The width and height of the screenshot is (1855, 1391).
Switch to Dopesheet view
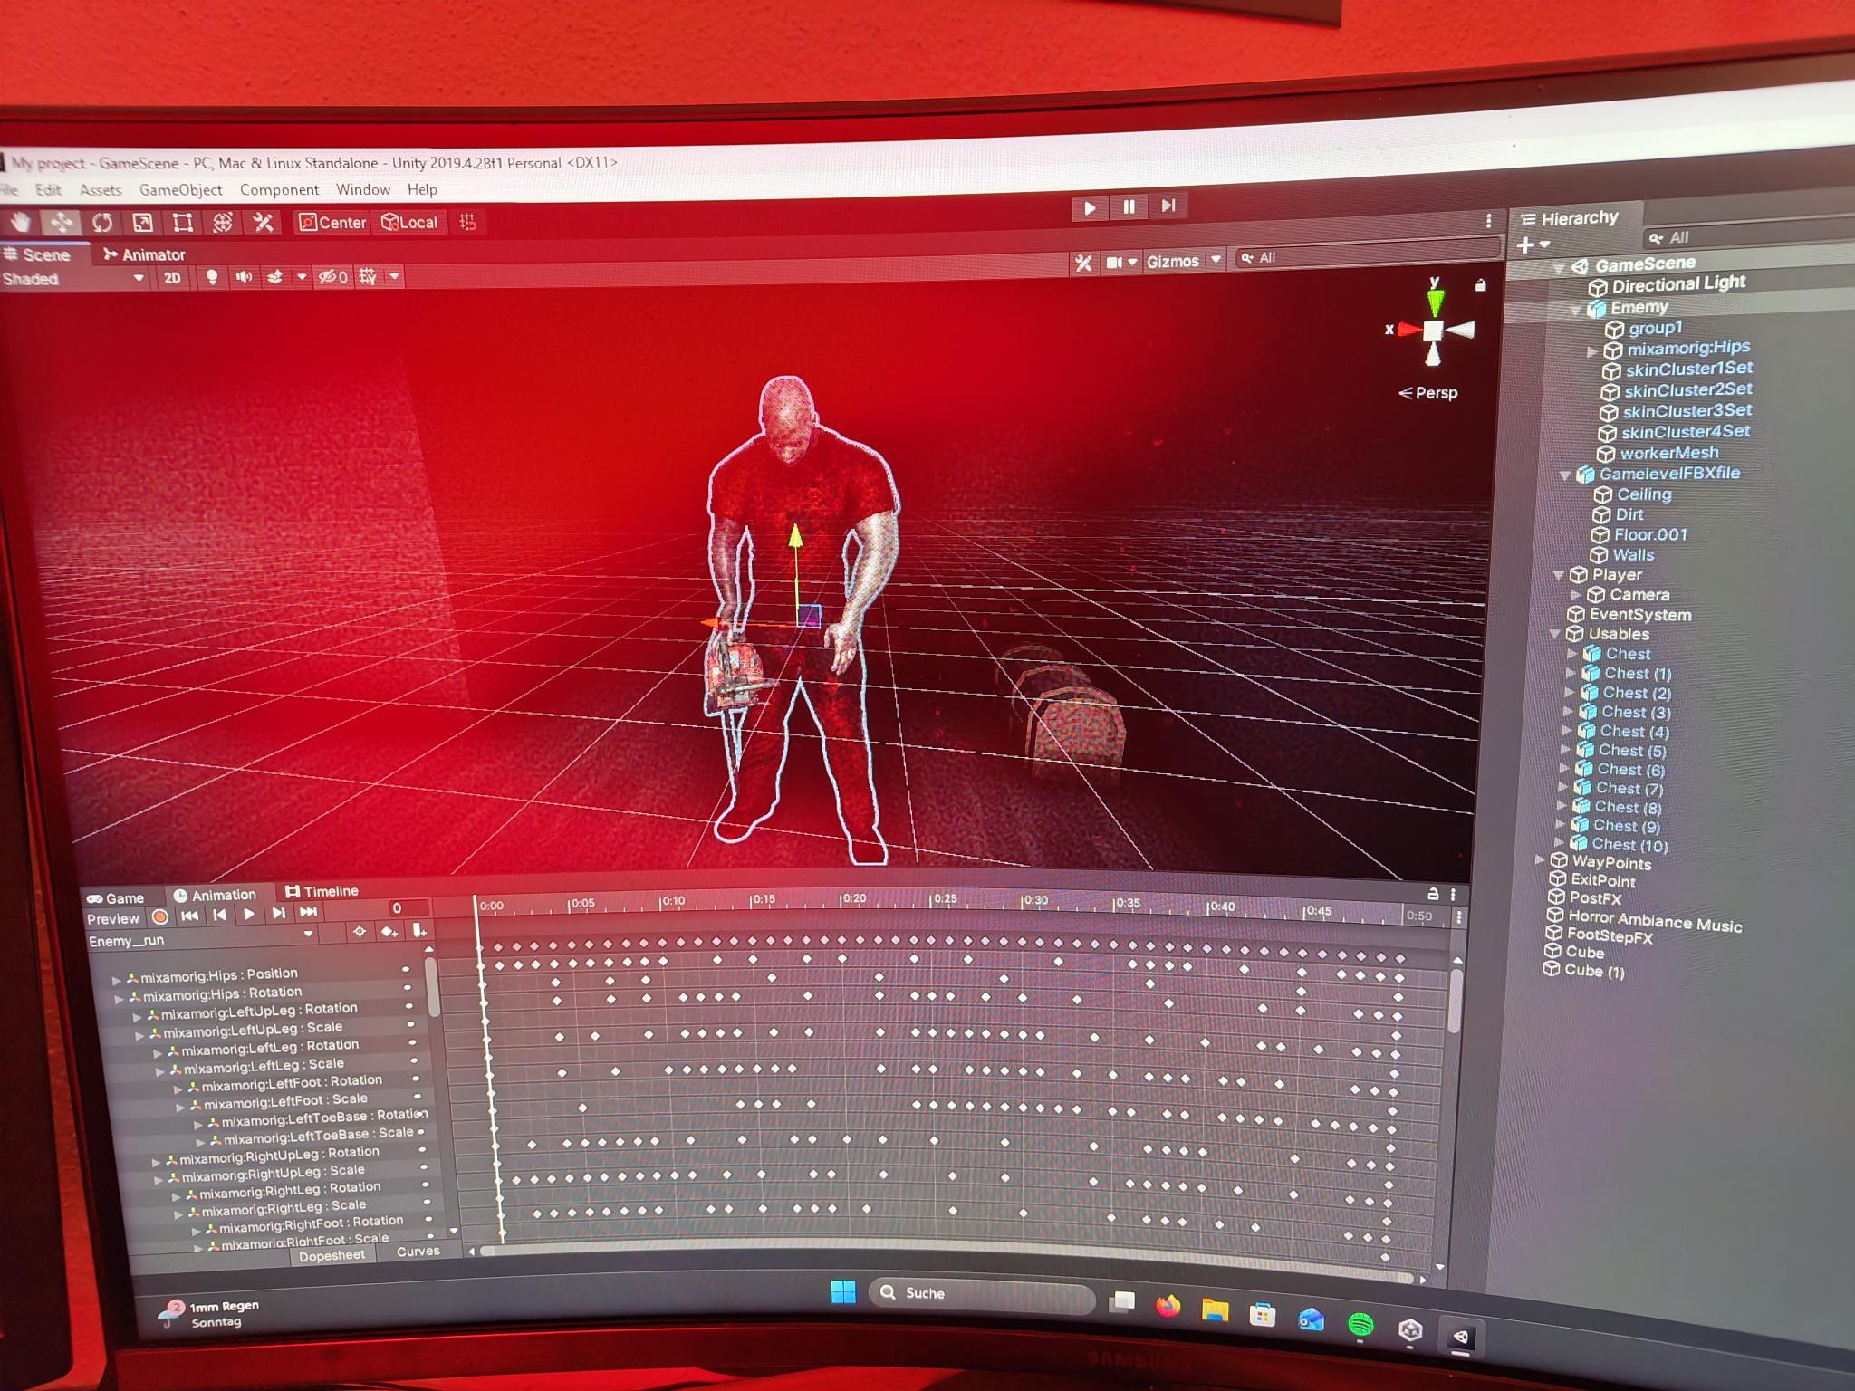pyautogui.click(x=332, y=1255)
